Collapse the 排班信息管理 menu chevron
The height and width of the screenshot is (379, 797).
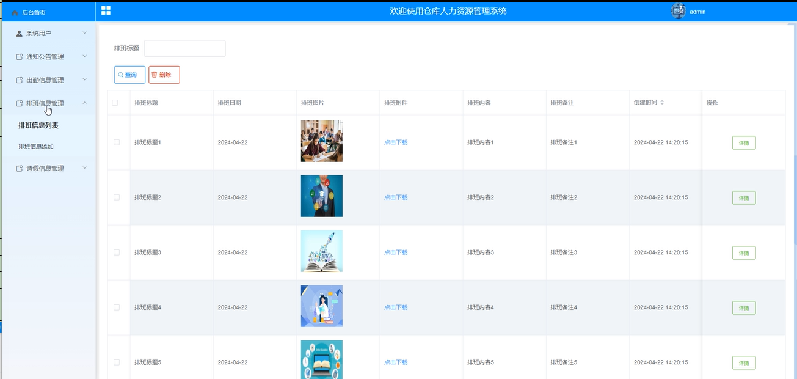[x=85, y=103]
